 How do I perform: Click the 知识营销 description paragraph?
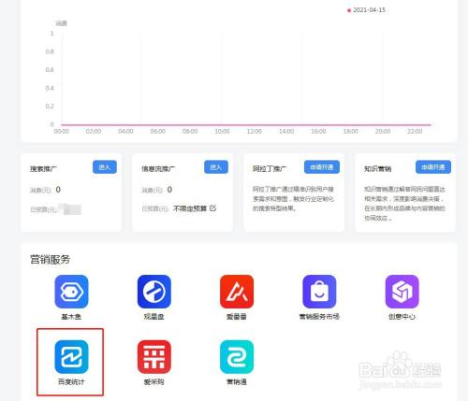tap(404, 204)
